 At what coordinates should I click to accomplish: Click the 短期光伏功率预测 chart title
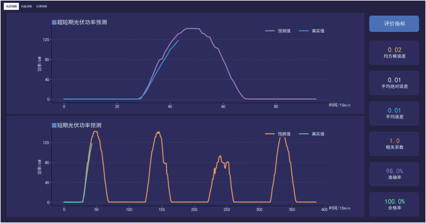pos(79,126)
